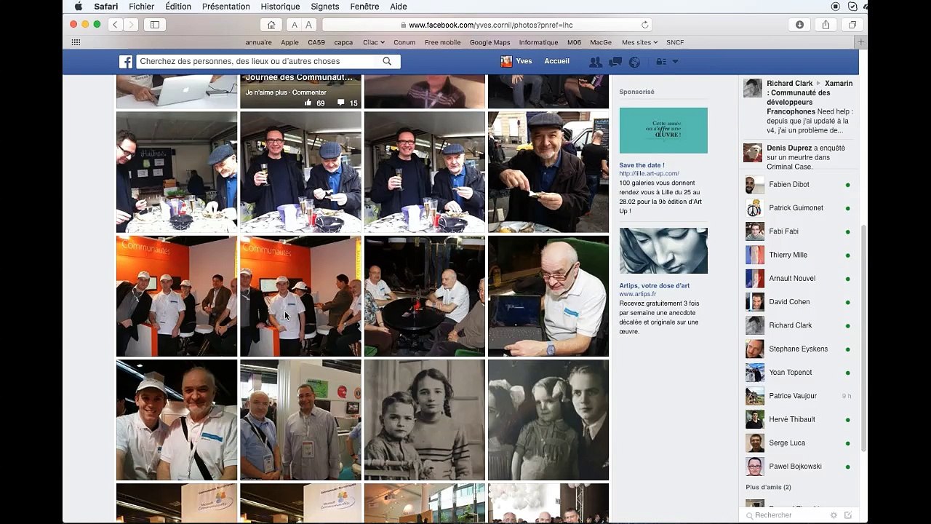Go back with Safari's back arrow
931x524 pixels.
pyautogui.click(x=115, y=25)
